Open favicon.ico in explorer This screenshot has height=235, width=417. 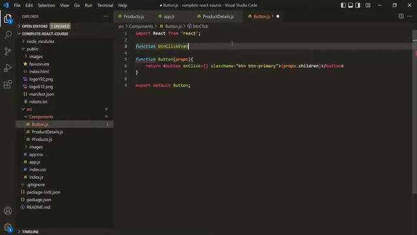pos(39,64)
